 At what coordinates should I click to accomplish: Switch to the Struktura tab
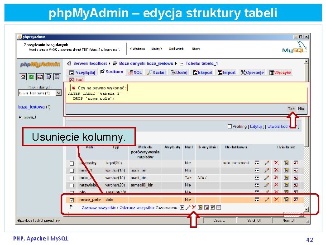(112, 72)
